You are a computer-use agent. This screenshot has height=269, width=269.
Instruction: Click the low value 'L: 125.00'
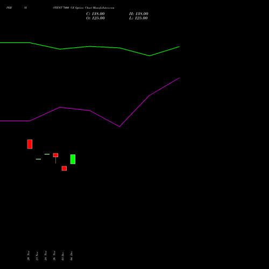coord(138,18)
